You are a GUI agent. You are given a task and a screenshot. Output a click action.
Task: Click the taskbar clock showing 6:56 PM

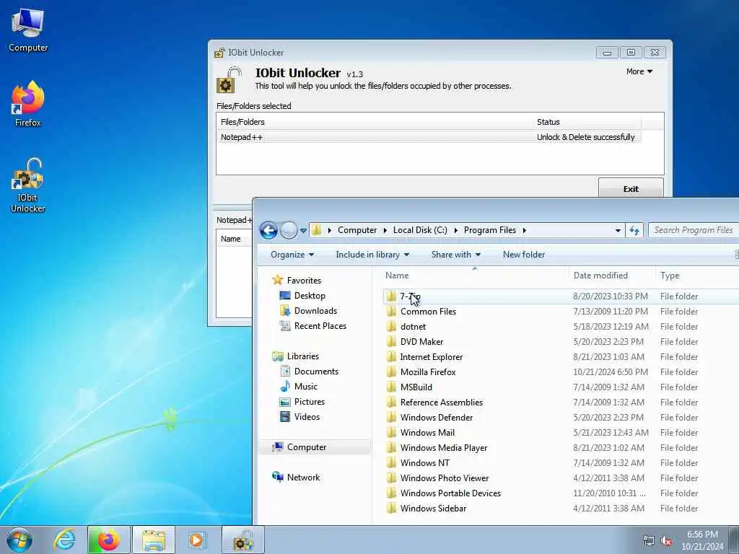pos(702,540)
